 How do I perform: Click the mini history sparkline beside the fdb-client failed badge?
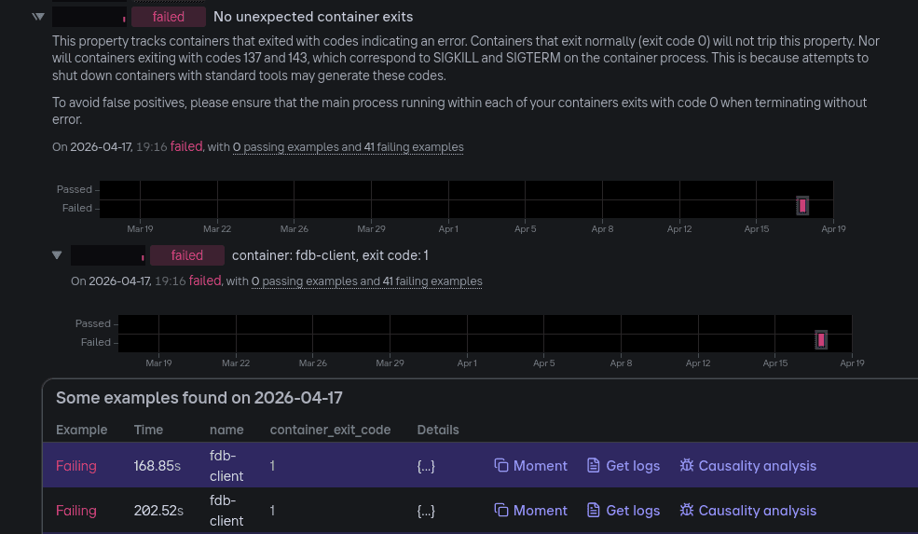pos(108,255)
